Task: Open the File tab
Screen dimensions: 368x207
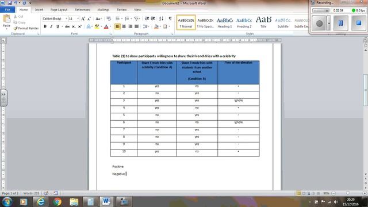Action: [7, 10]
